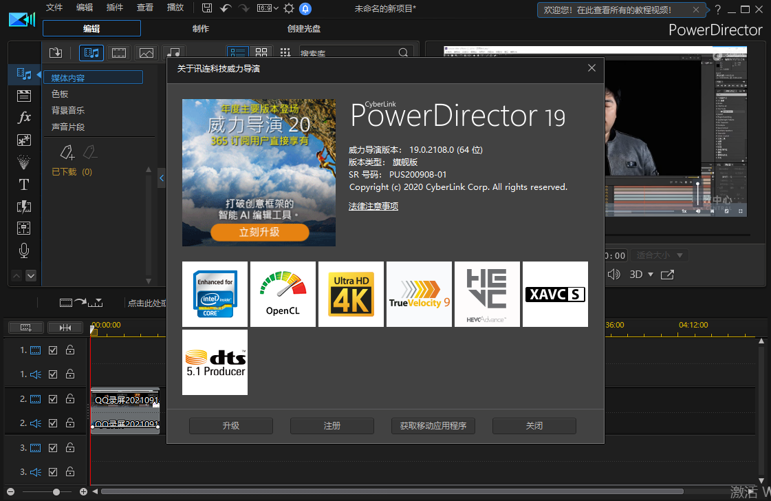
Task: Open the help question mark
Action: (x=718, y=10)
